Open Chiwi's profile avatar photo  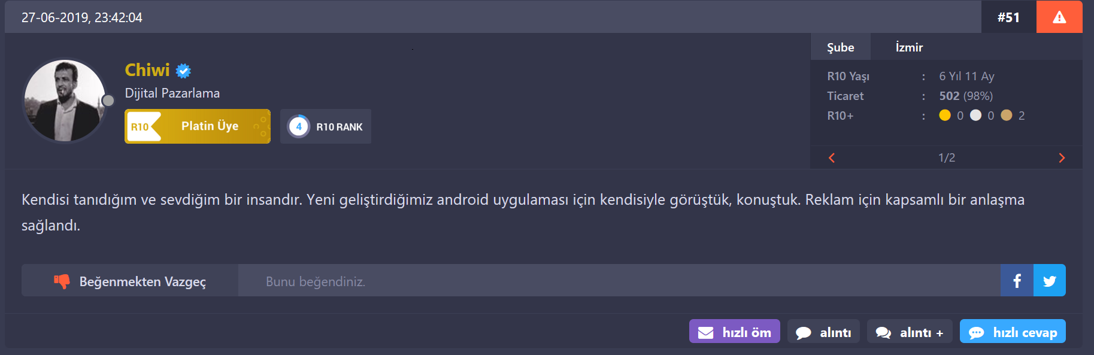65,101
